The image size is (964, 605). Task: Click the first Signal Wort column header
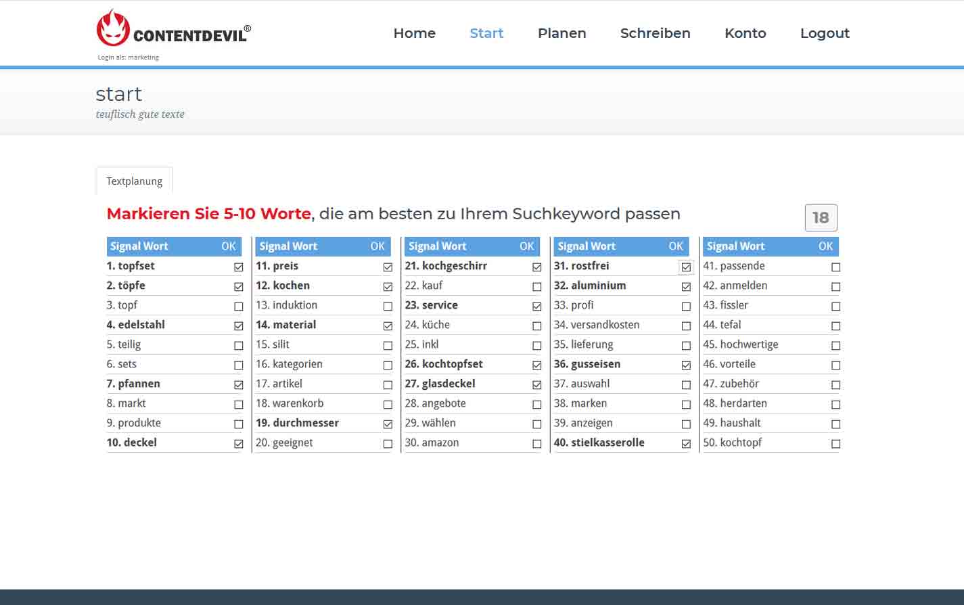(139, 246)
